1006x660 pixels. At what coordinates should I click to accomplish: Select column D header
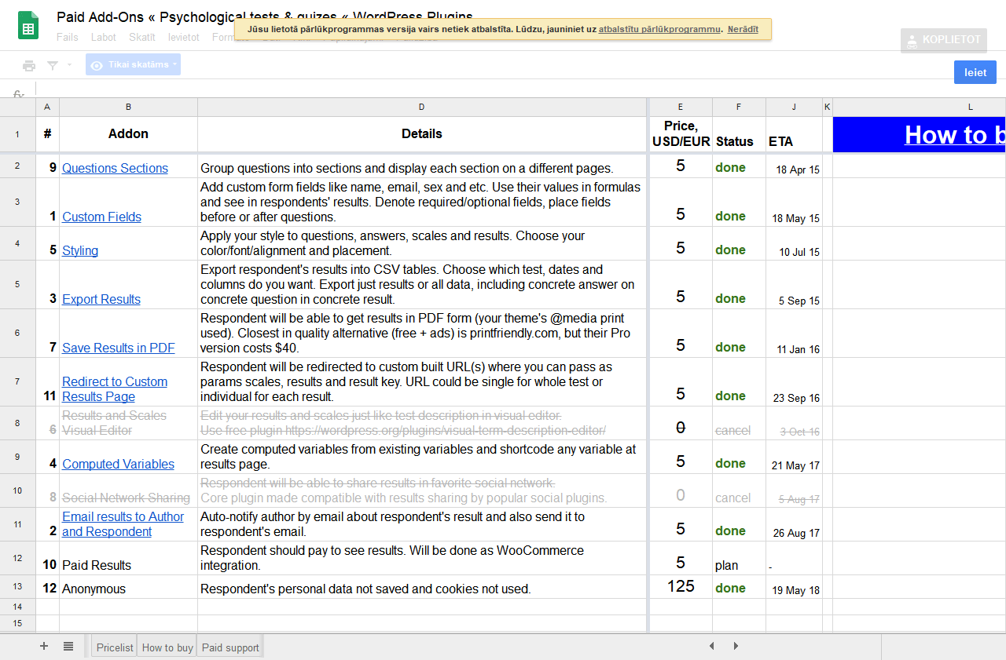click(x=422, y=107)
